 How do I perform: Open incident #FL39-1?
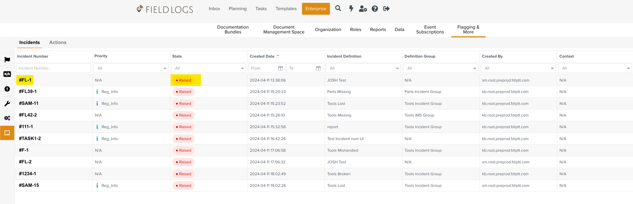[28, 92]
